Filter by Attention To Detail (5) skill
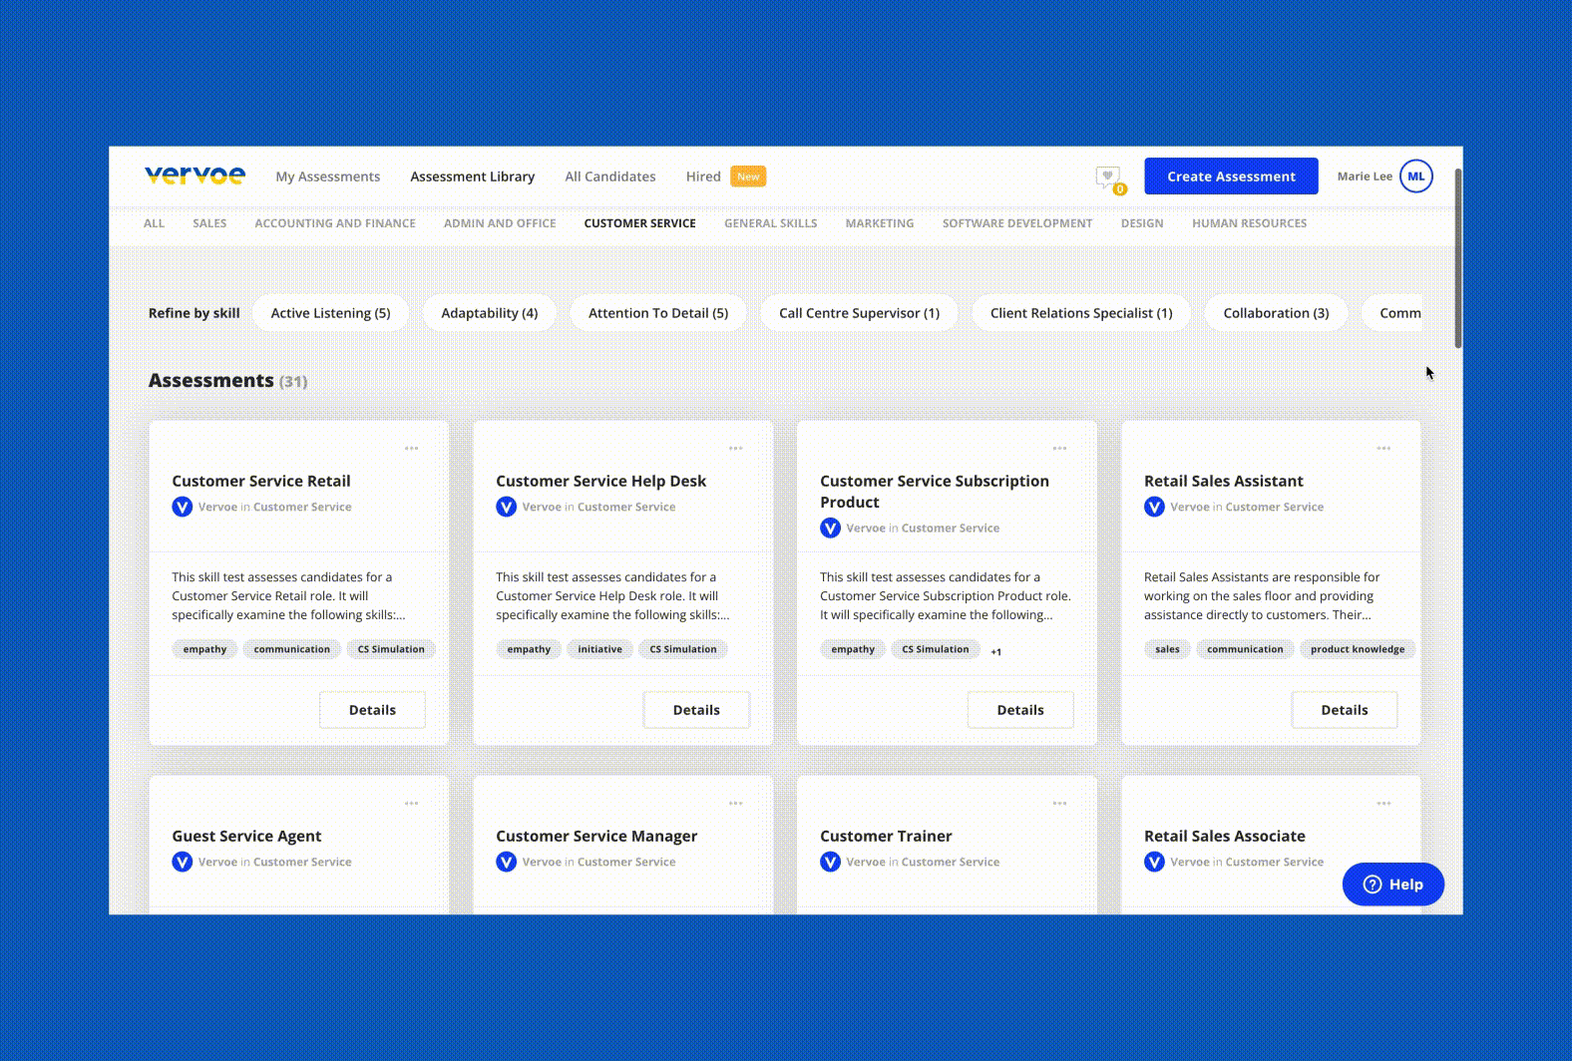1572x1061 pixels. pyautogui.click(x=658, y=313)
